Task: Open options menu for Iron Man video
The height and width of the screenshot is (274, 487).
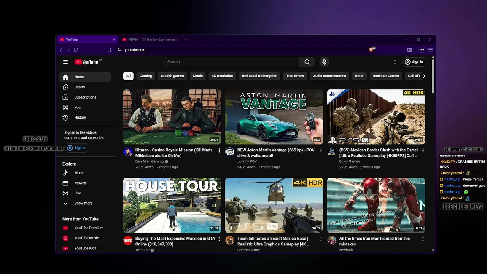Action: pyautogui.click(x=423, y=239)
